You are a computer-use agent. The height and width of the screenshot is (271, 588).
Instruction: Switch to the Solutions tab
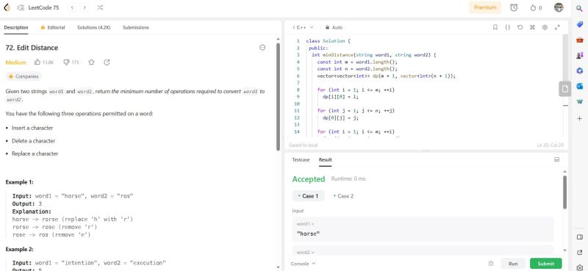(94, 27)
